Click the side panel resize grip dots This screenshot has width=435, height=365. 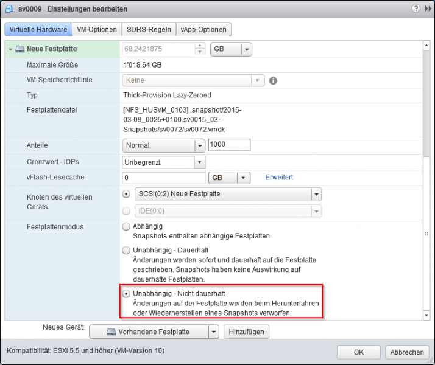(426, 234)
